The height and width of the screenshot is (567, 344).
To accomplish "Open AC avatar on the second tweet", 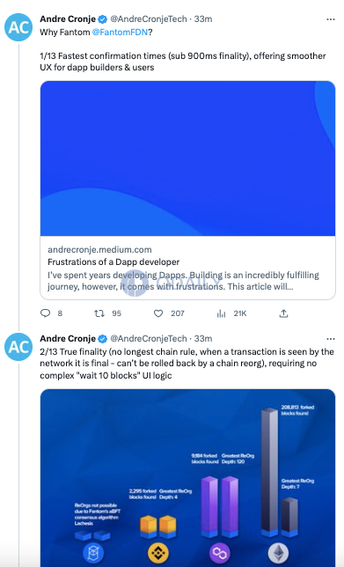I will click(x=18, y=347).
